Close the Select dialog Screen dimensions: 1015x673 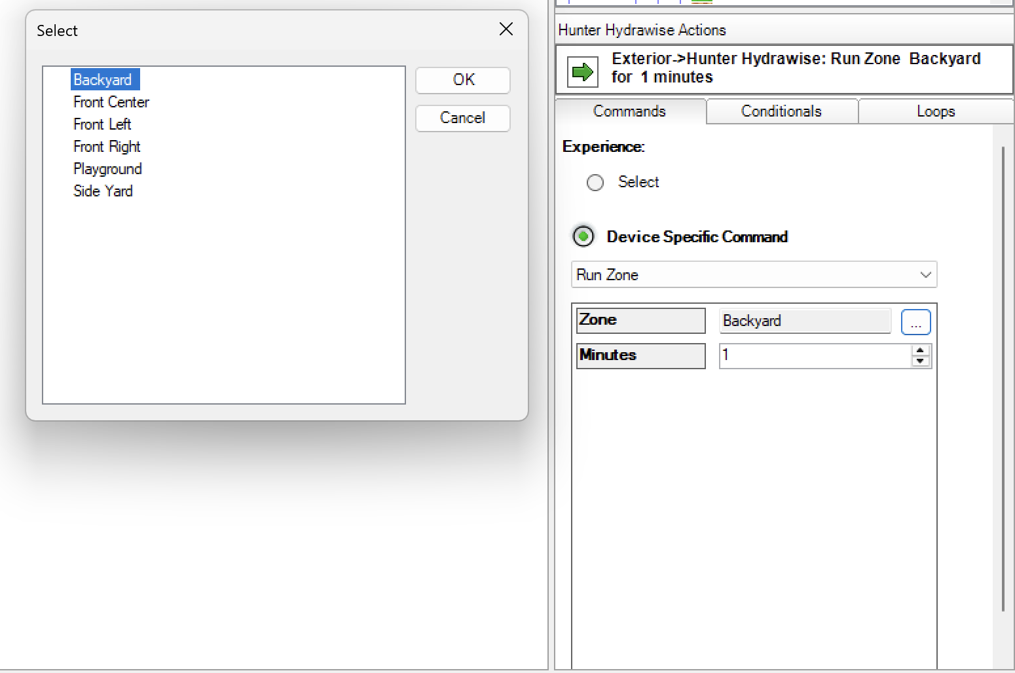[506, 29]
